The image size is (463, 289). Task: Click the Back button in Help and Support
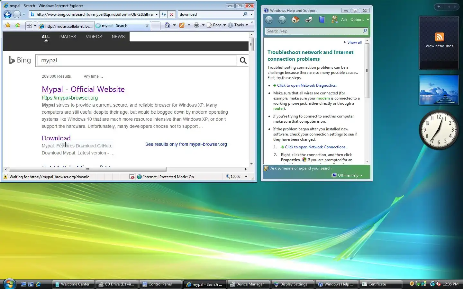[x=269, y=20]
